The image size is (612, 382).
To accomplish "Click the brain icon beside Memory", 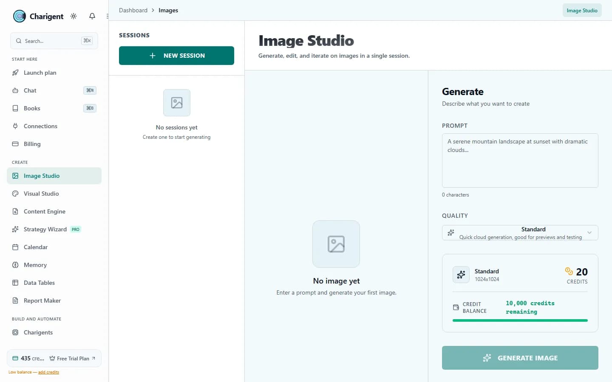I will point(15,265).
